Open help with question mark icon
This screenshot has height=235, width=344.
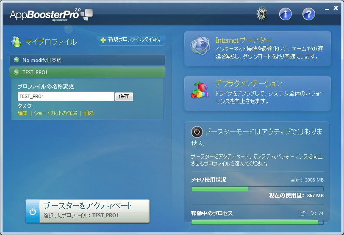point(309,14)
